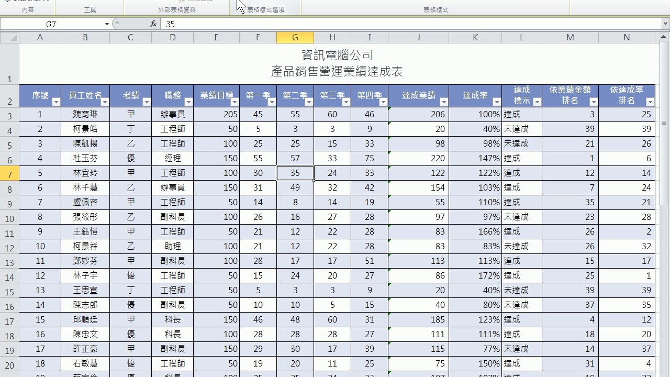
Task: Open the 依達成率排名 filter dropdown
Action: click(x=650, y=102)
